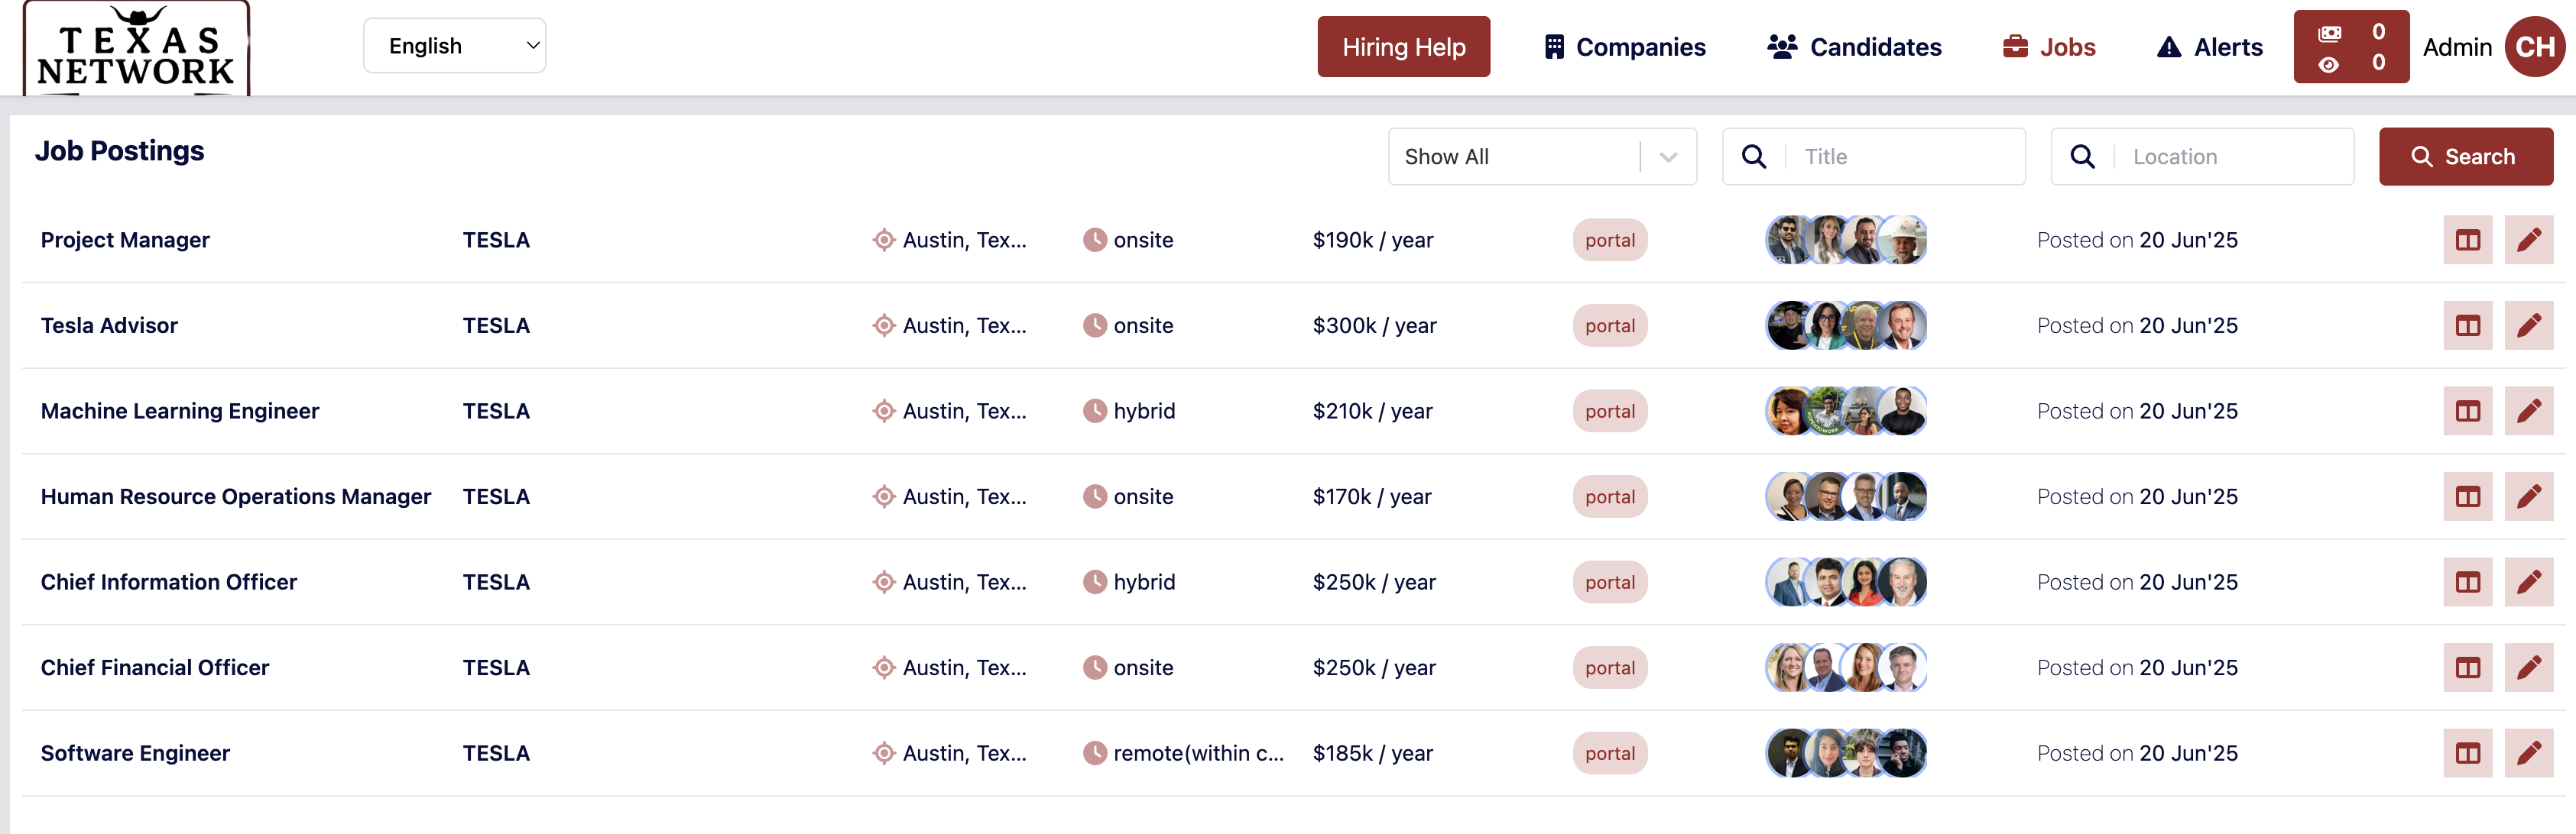Click the Search button
The height and width of the screenshot is (834, 2576).
tap(2465, 157)
